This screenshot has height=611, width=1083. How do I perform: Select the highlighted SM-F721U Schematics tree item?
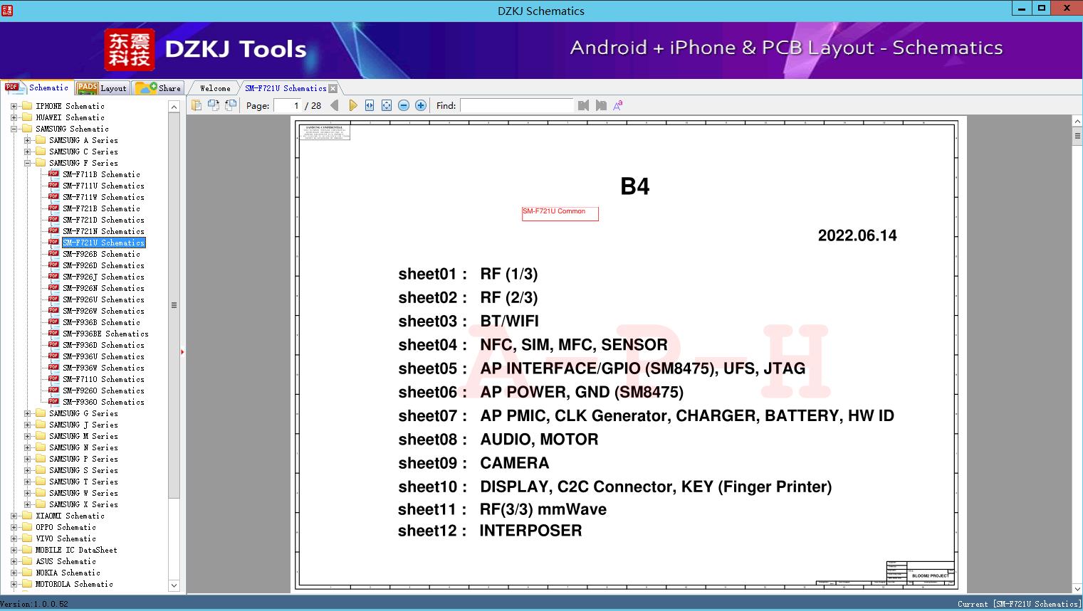tap(103, 243)
